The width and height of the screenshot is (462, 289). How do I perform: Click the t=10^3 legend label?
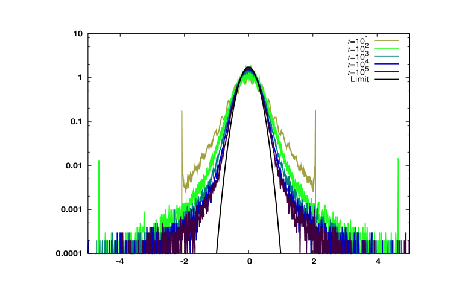click(x=358, y=56)
